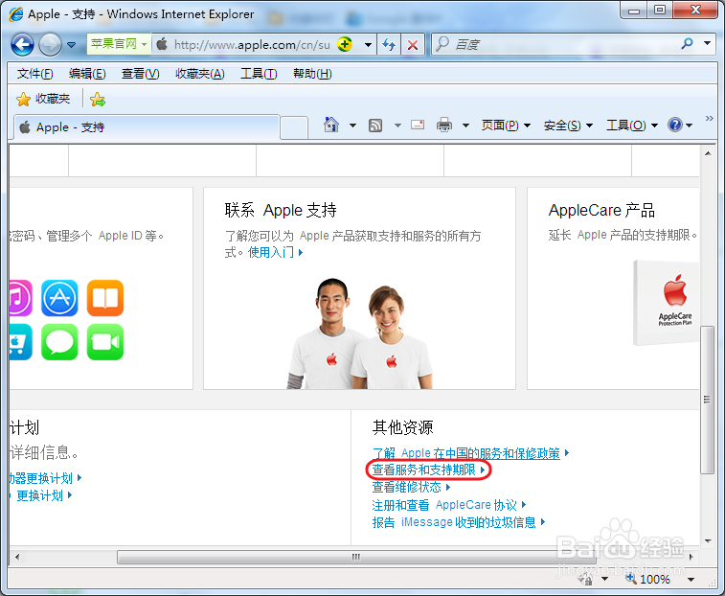725x596 pixels.
Task: Click the vertical scrollbar down arrow
Action: pyautogui.click(x=708, y=541)
